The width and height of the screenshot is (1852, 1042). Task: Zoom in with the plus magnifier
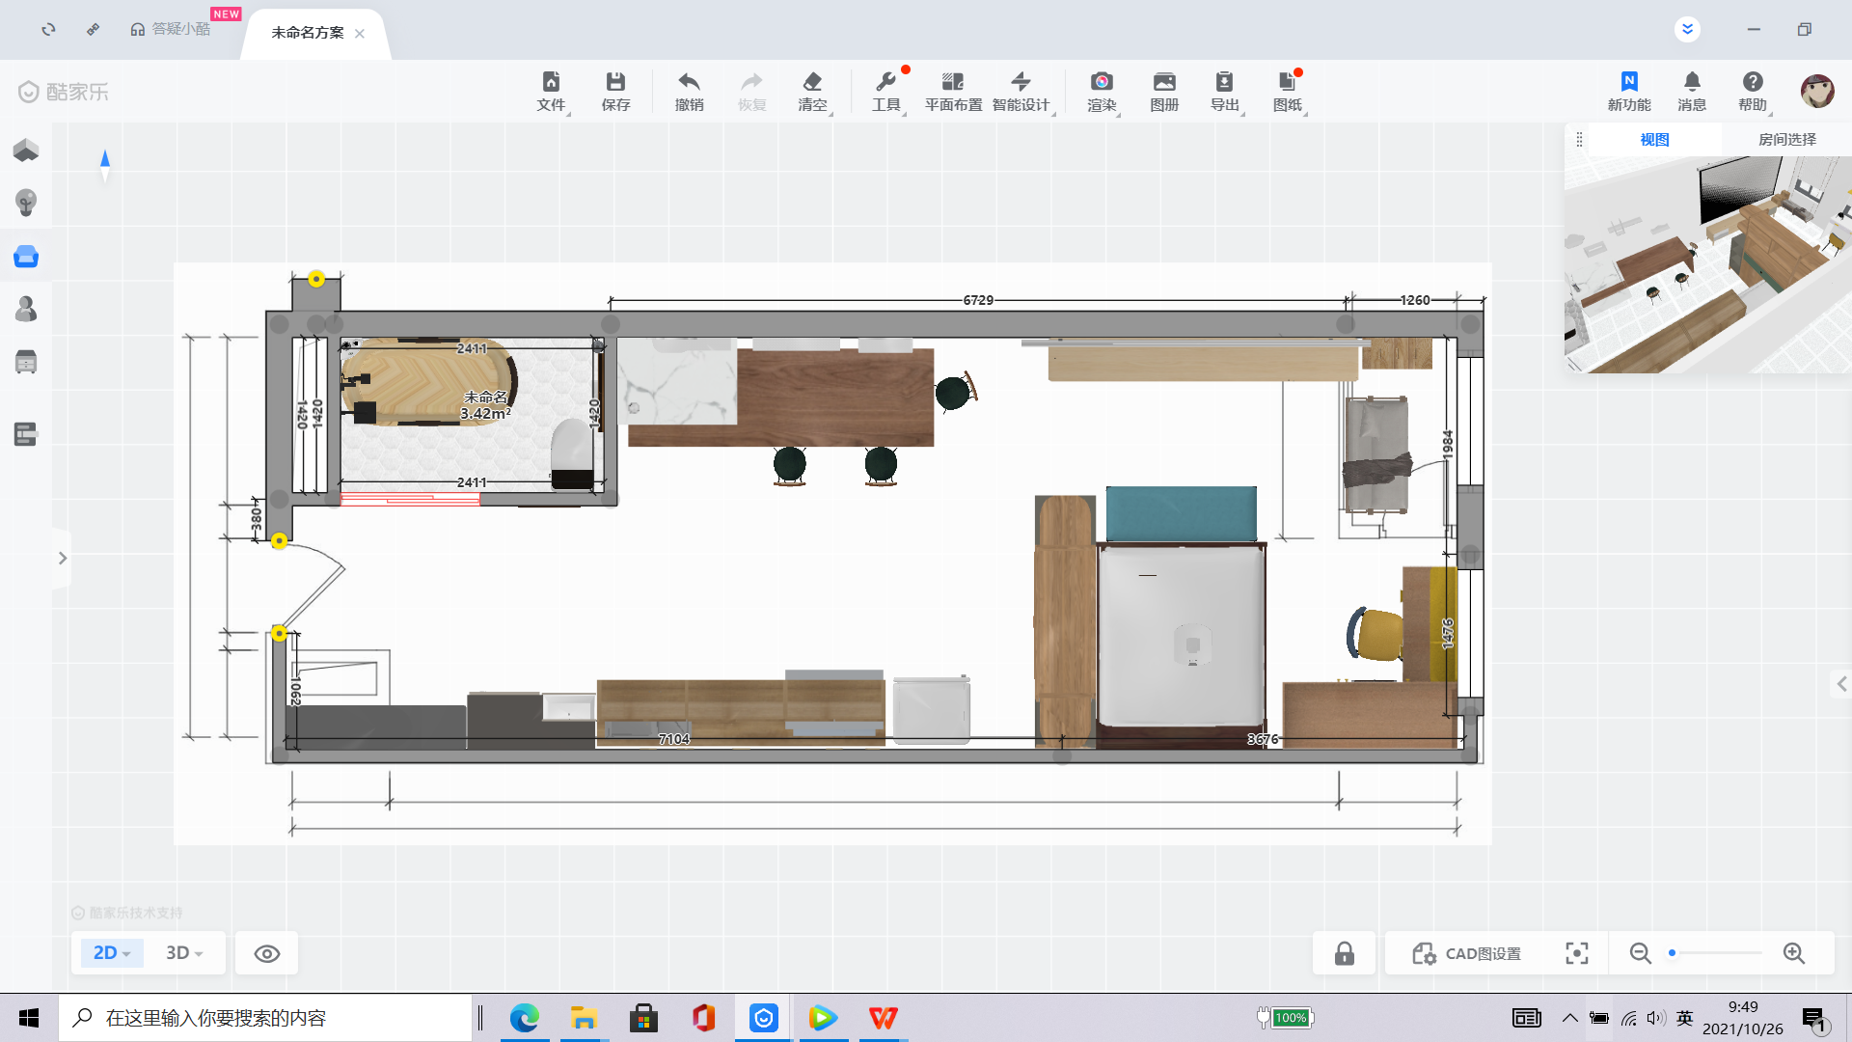point(1794,953)
